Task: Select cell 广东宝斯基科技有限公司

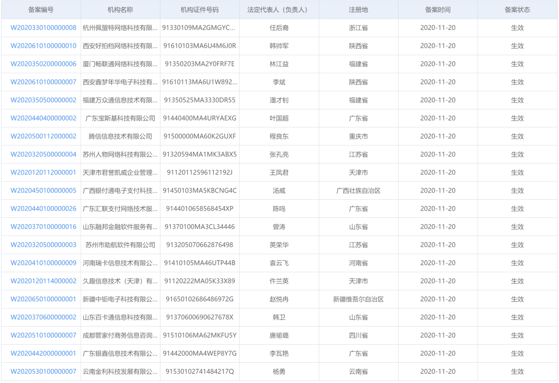Action: coord(121,119)
